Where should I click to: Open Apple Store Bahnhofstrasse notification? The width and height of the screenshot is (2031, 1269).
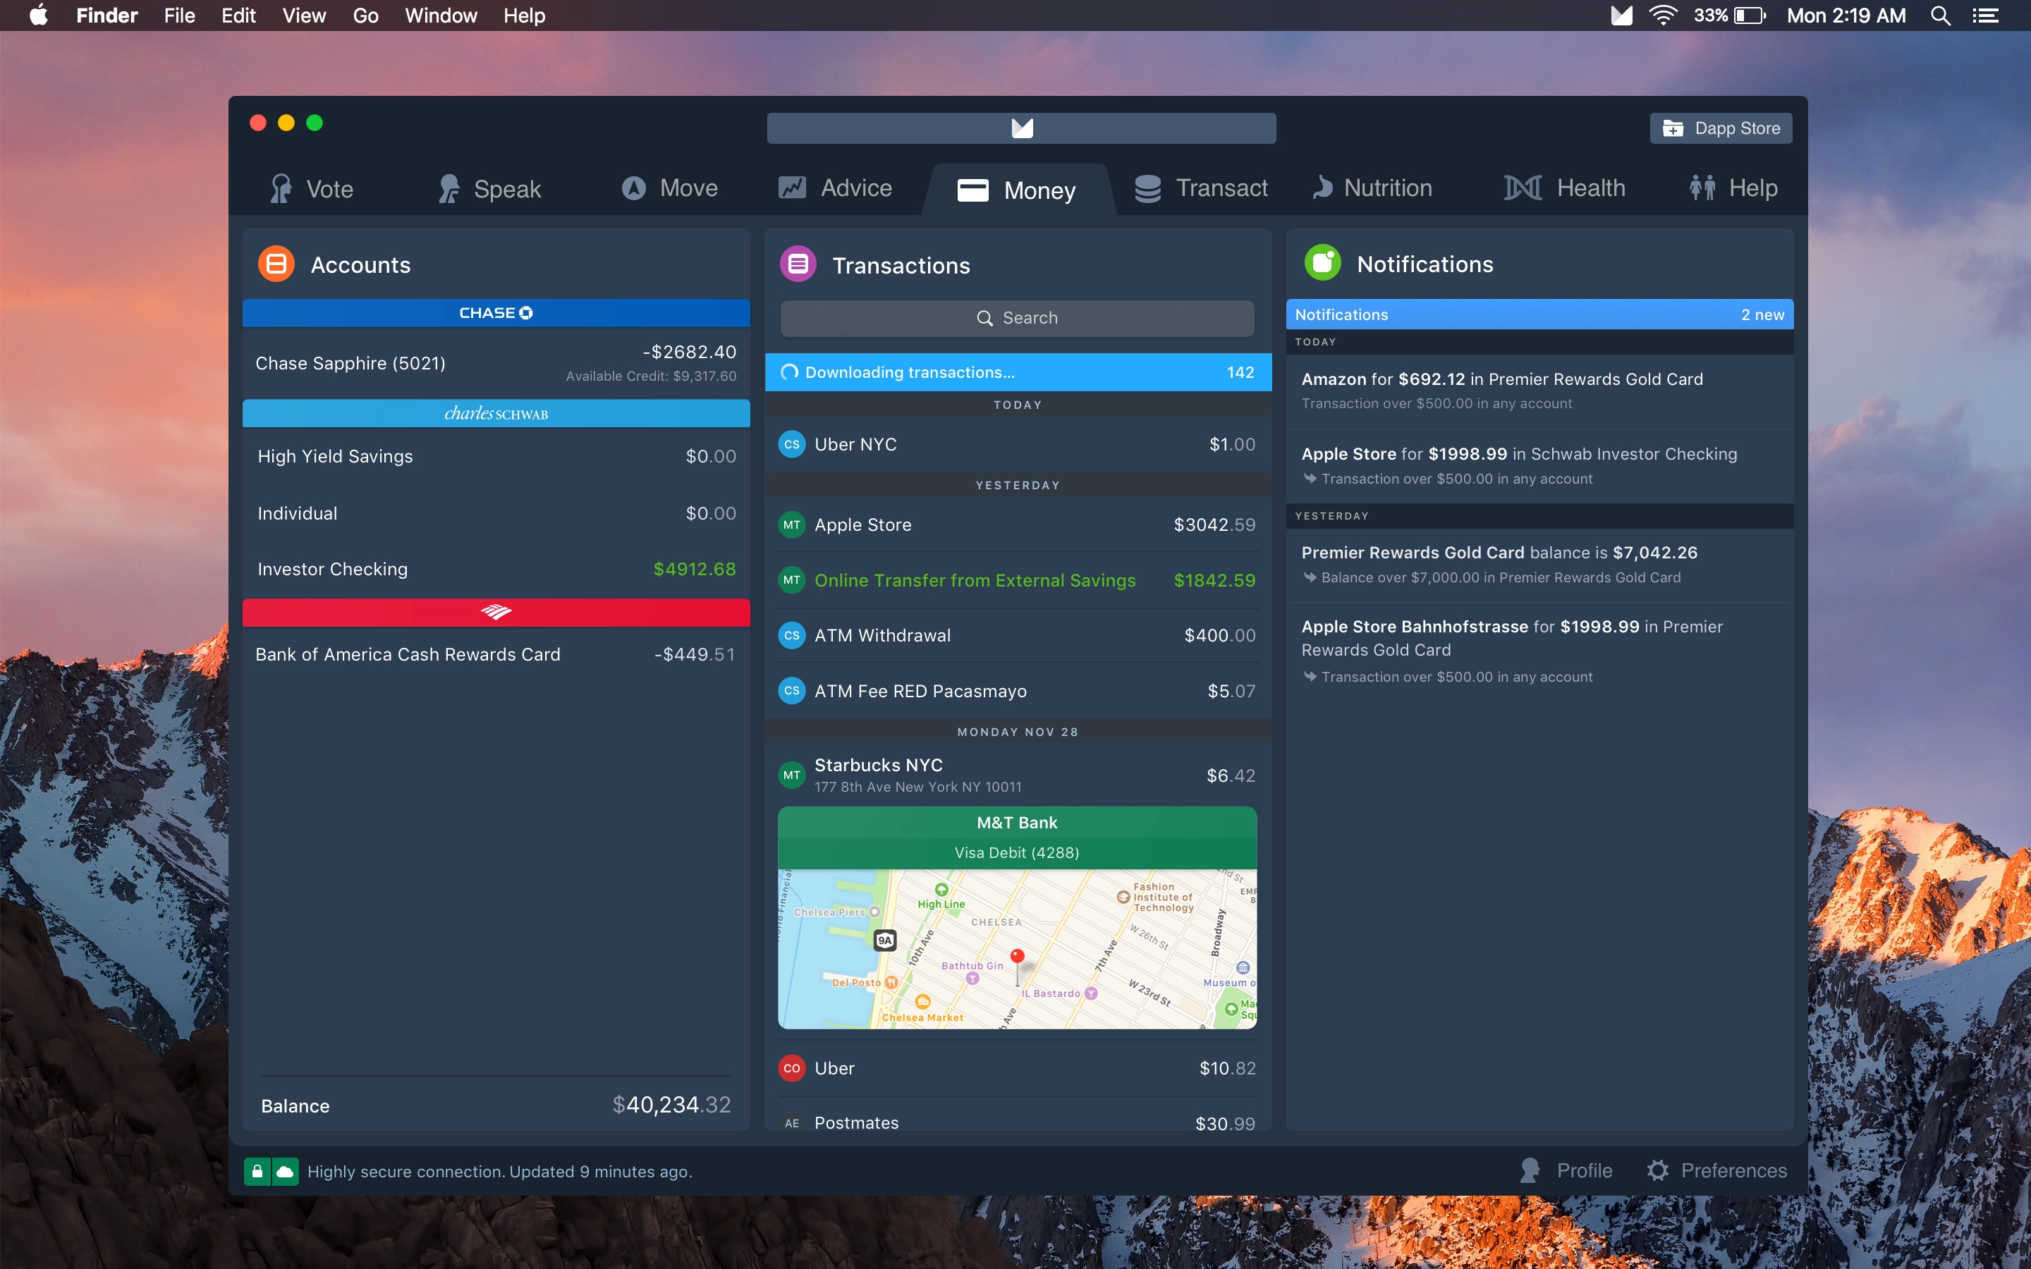(x=1539, y=652)
